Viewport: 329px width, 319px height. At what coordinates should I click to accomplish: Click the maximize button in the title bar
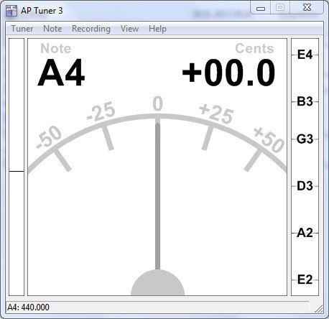click(280, 8)
